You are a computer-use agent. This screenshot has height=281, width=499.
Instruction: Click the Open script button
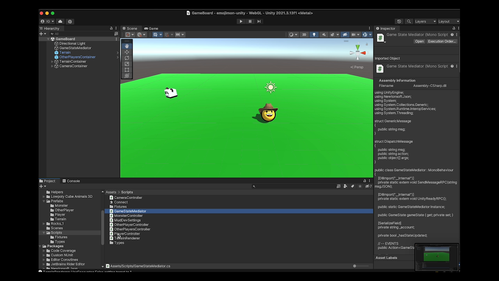click(419, 41)
